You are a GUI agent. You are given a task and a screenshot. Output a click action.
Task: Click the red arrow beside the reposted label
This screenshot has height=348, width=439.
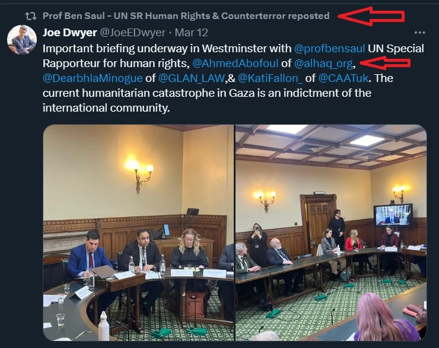[371, 16]
